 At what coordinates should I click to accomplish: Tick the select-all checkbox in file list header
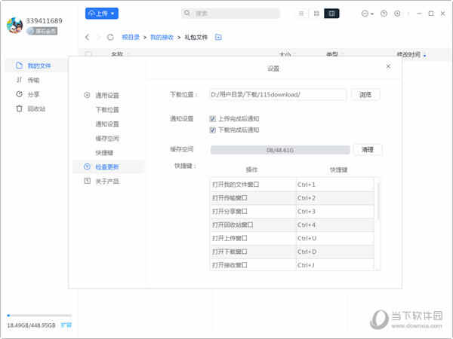(88, 54)
